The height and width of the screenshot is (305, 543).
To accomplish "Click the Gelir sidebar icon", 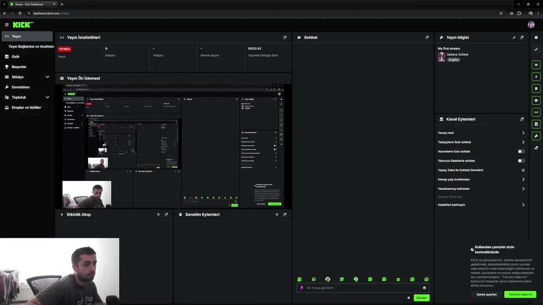I will (7, 56).
